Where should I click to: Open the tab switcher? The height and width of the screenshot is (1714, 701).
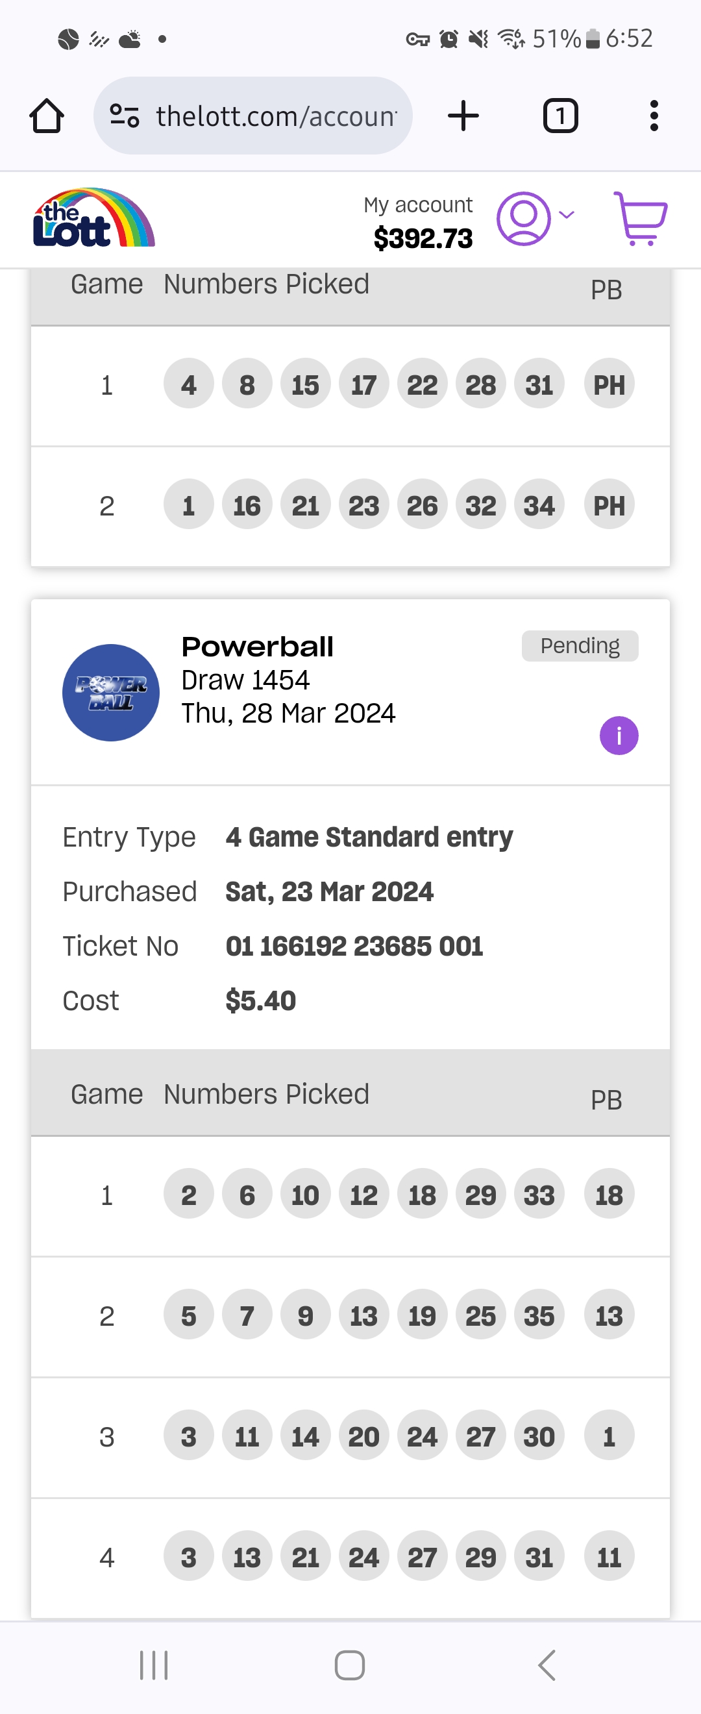pyautogui.click(x=560, y=116)
